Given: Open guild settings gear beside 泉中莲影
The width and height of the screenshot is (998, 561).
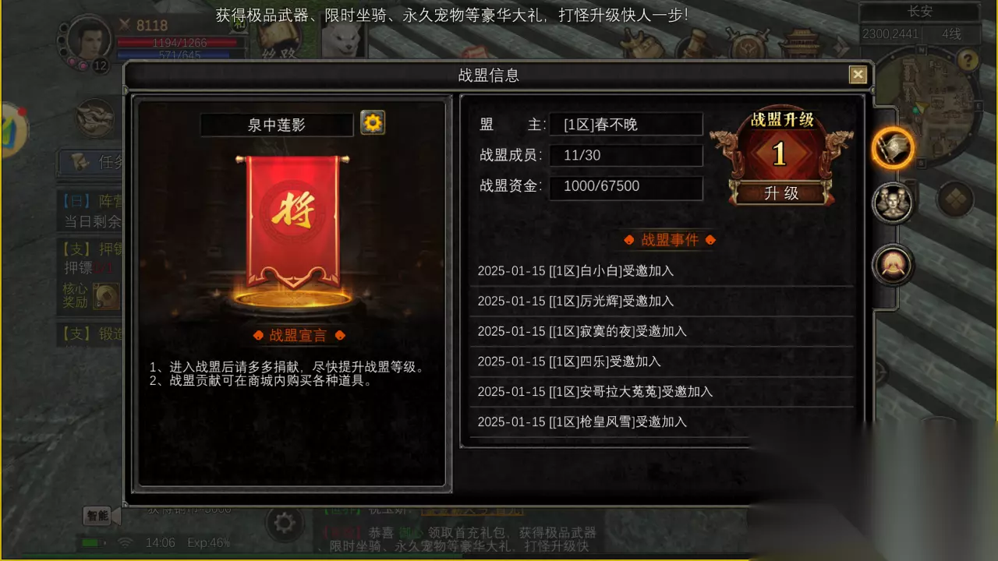Looking at the screenshot, I should pos(373,123).
